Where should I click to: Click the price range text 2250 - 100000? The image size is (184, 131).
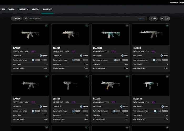(122, 60)
